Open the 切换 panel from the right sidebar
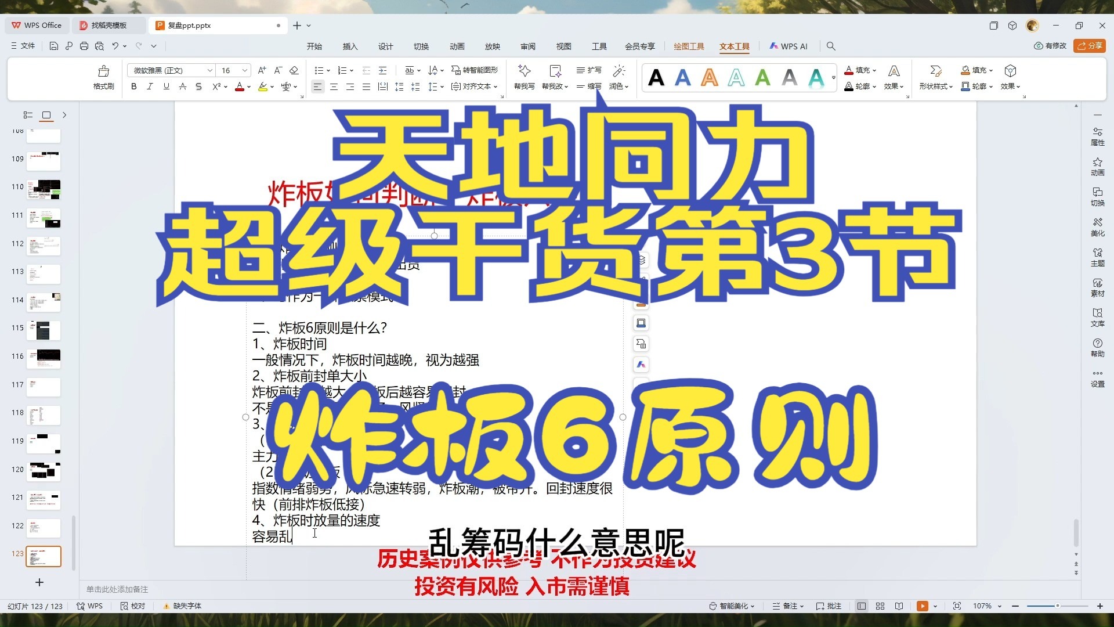Screen dimensions: 1114x627 [x=1097, y=198]
